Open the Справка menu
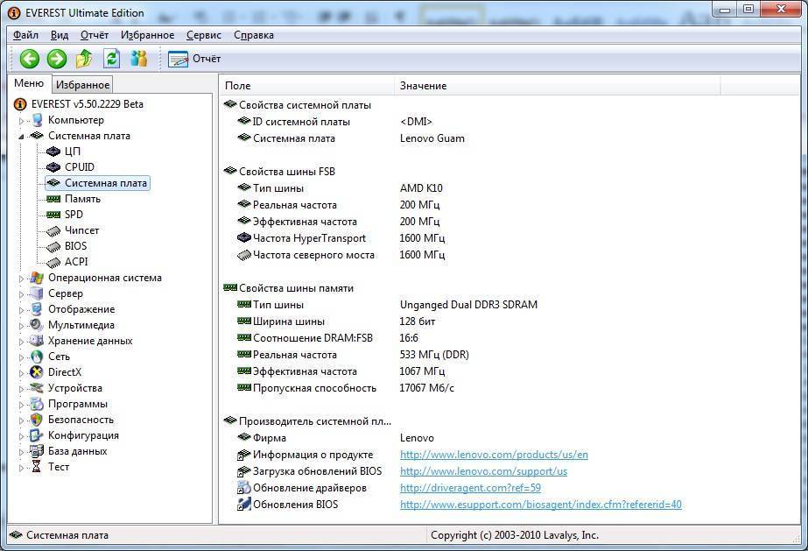 (254, 35)
